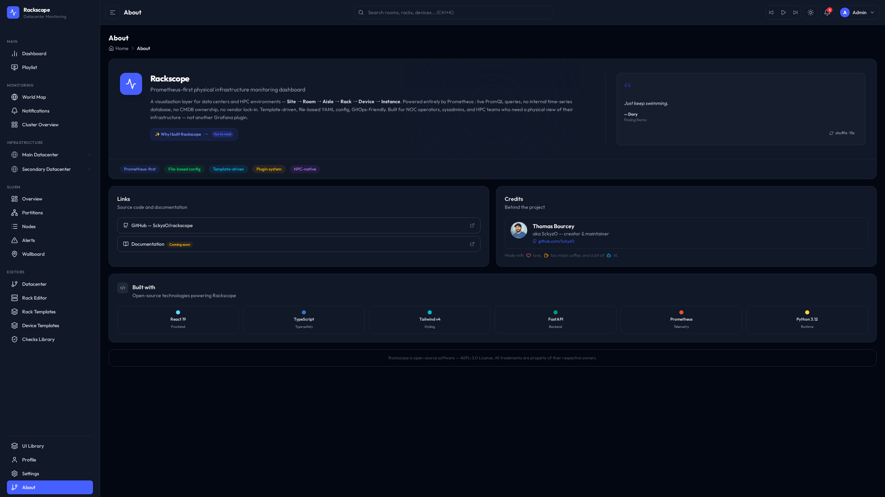Image resolution: width=885 pixels, height=497 pixels.
Task: Collapse the sidebar with the menu icon
Action: [x=112, y=12]
